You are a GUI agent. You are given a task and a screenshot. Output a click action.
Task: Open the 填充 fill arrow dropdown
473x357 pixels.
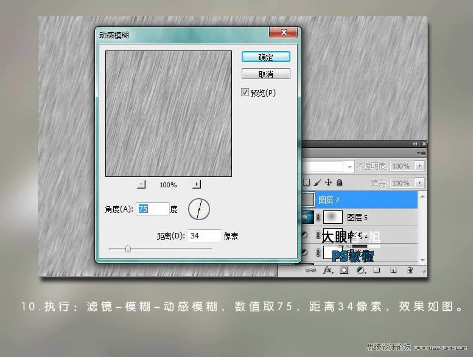(x=420, y=183)
